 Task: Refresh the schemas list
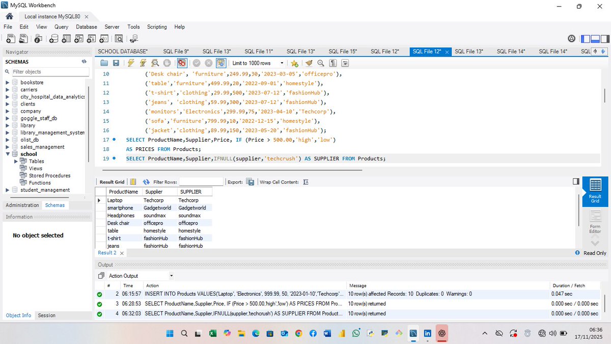tap(84, 62)
